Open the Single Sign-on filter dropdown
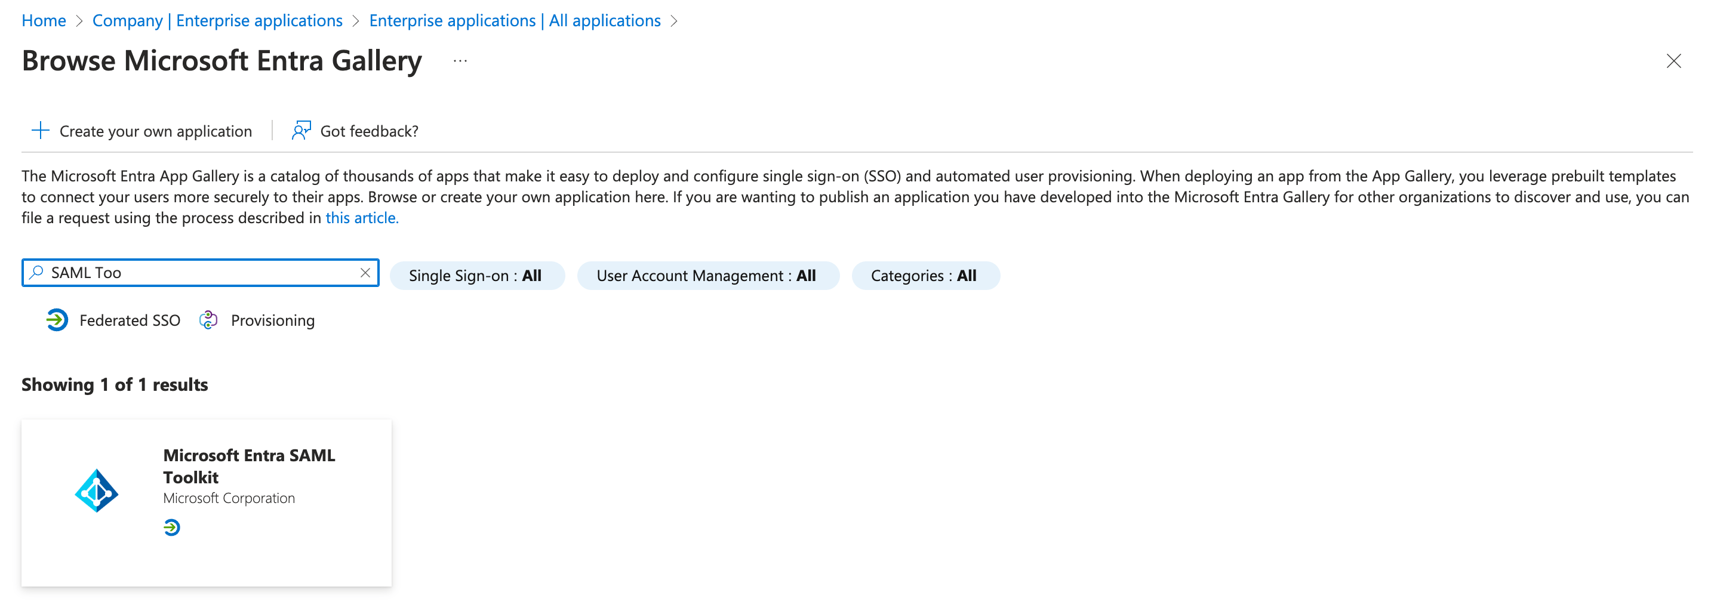This screenshot has height=611, width=1717. click(x=476, y=276)
